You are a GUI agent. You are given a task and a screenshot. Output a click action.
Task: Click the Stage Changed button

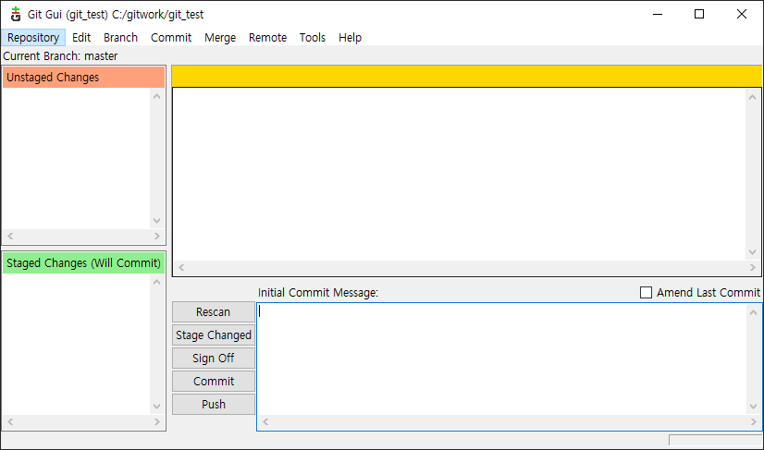click(214, 335)
